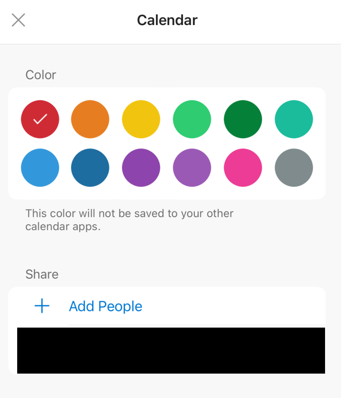Select the red color swatch

click(x=40, y=119)
